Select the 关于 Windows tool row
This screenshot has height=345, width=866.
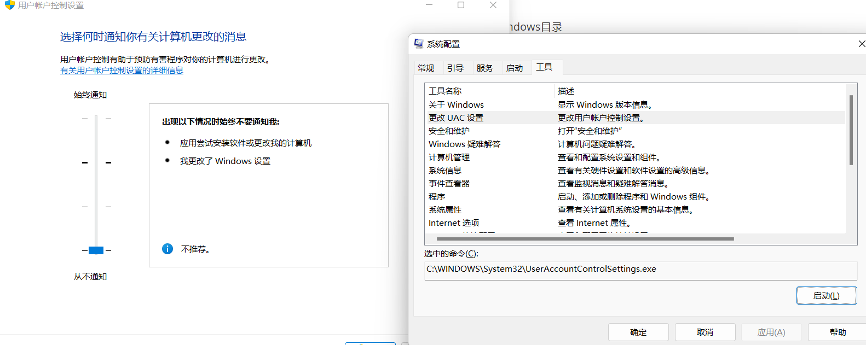(x=456, y=104)
